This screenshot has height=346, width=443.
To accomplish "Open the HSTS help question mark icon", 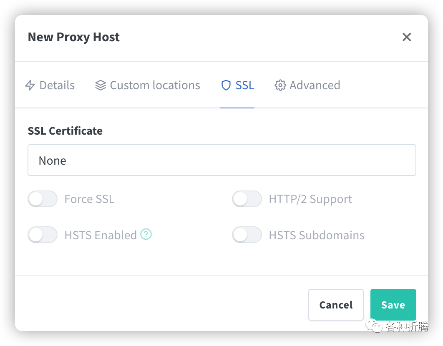I will (x=146, y=234).
